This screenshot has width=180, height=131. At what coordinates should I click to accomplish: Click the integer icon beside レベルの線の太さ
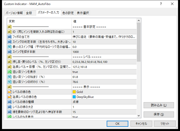(x=10, y=107)
